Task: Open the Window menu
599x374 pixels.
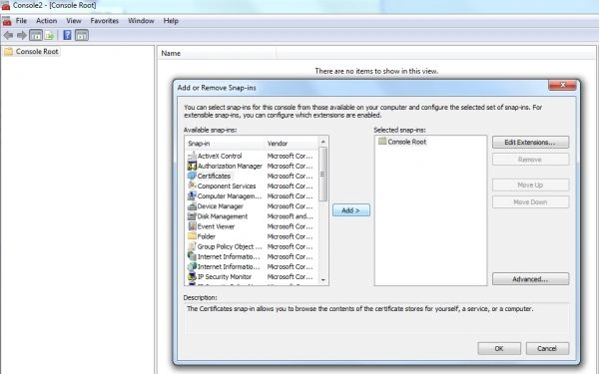Action: click(141, 21)
